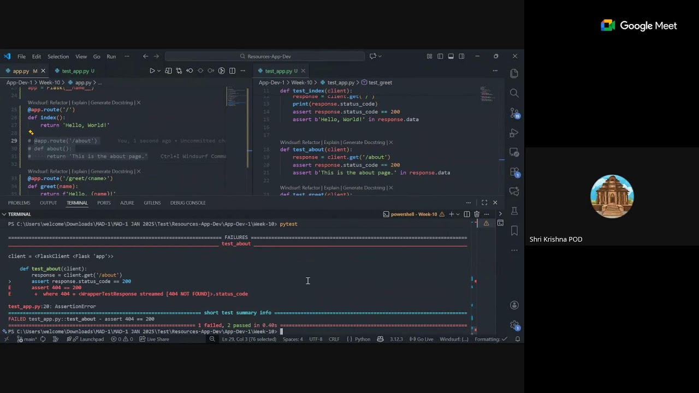Switch to the DEBUG CONSOLE tab
This screenshot has width=699, height=393.
(x=188, y=203)
